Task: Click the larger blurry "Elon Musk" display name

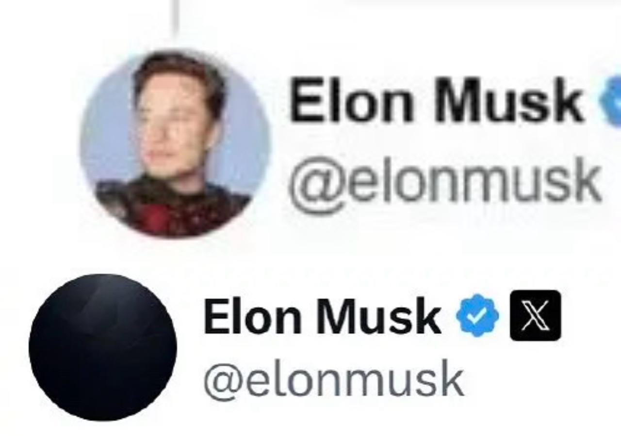Action: pyautogui.click(x=437, y=100)
